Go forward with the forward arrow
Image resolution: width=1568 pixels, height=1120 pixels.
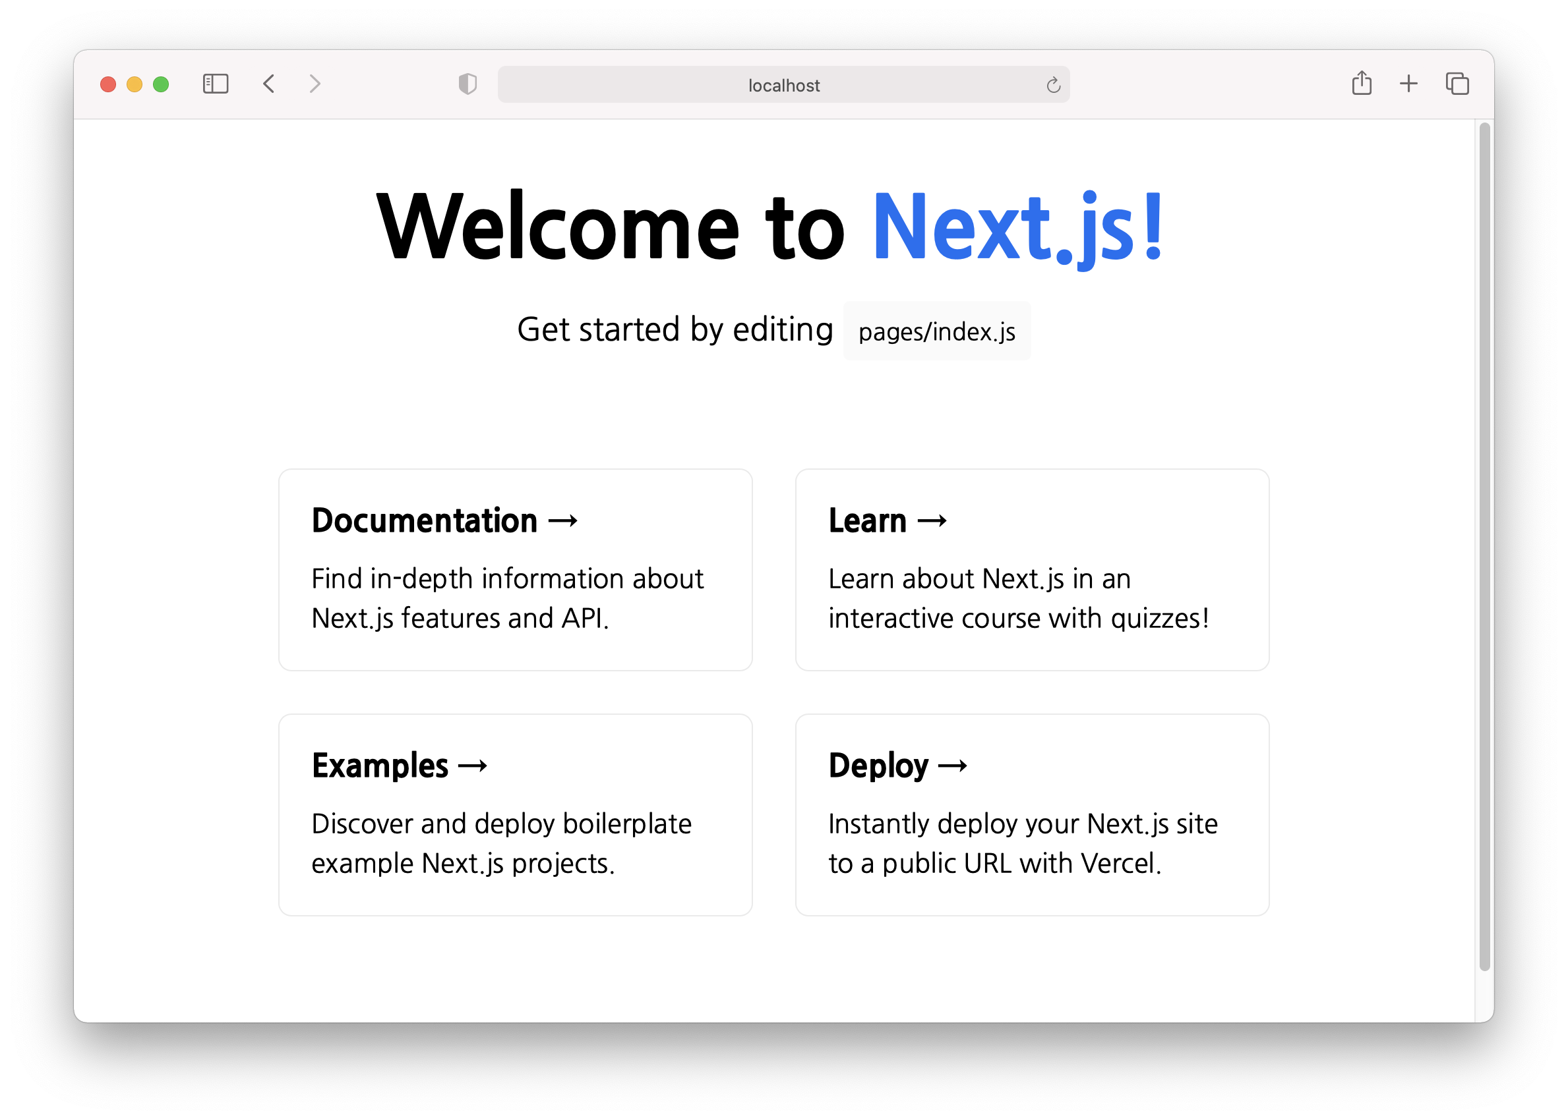coord(315,84)
